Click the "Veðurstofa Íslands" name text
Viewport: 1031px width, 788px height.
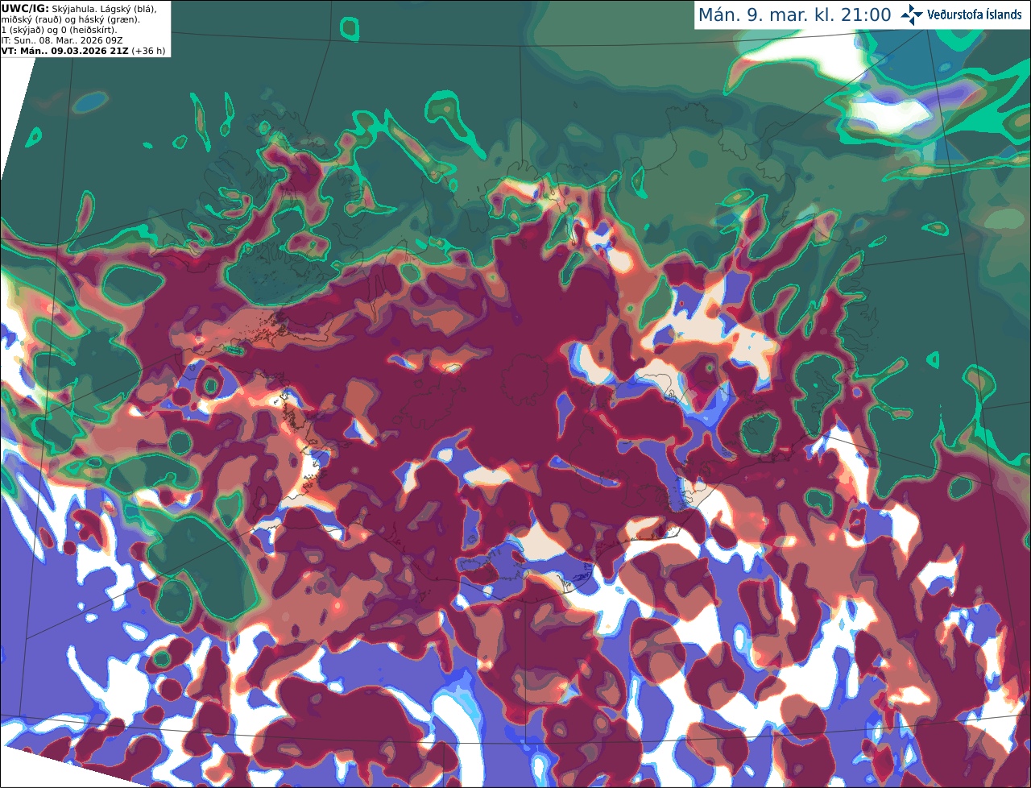[975, 15]
